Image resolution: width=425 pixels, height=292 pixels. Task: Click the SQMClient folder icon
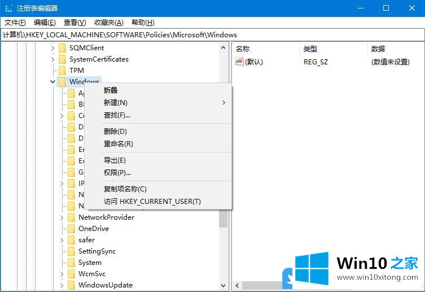click(62, 48)
